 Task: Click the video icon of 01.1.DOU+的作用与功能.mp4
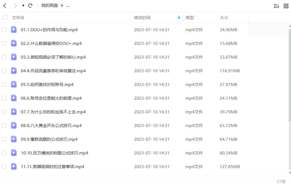point(14,30)
